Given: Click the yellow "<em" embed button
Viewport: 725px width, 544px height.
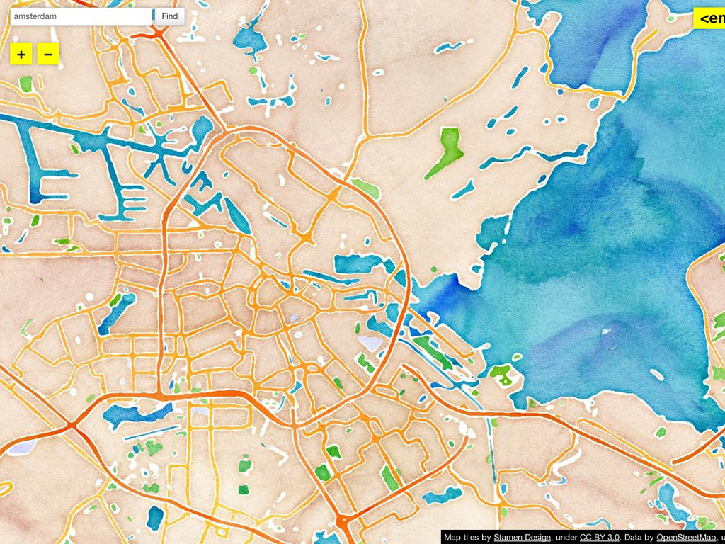Looking at the screenshot, I should 709,18.
